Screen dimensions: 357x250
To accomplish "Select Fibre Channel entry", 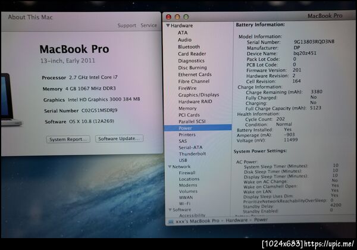I will point(194,82).
